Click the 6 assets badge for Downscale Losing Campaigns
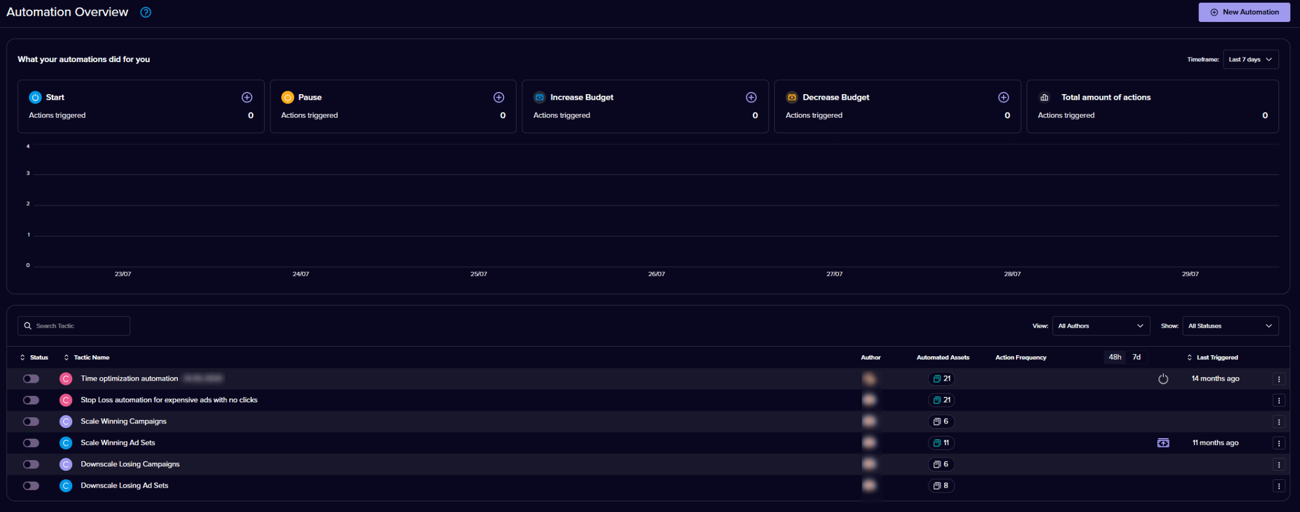This screenshot has width=1300, height=512. [941, 465]
